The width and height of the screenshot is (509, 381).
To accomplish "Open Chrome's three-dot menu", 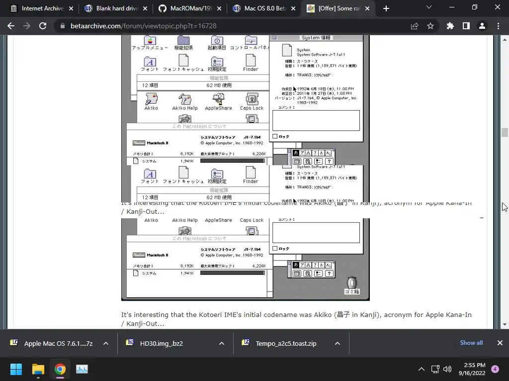I will coord(498,26).
